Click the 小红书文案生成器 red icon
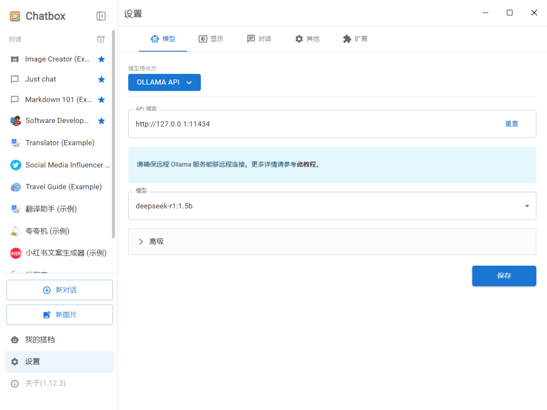 pyautogui.click(x=15, y=254)
